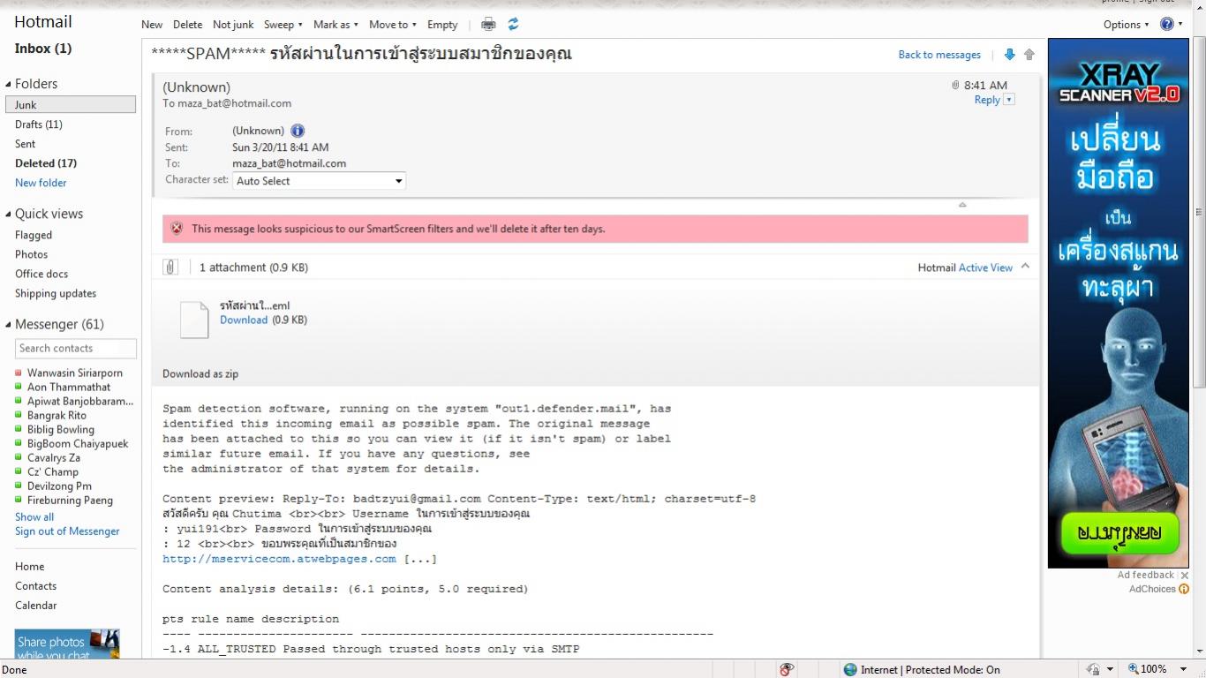Close the ad with X icon
The height and width of the screenshot is (678, 1206).
pyautogui.click(x=1185, y=576)
